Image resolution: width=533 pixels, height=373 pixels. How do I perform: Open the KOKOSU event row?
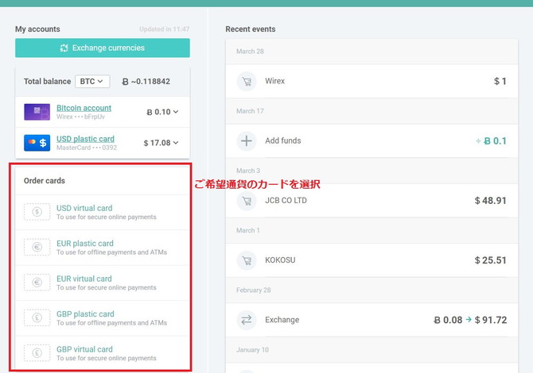(x=372, y=260)
